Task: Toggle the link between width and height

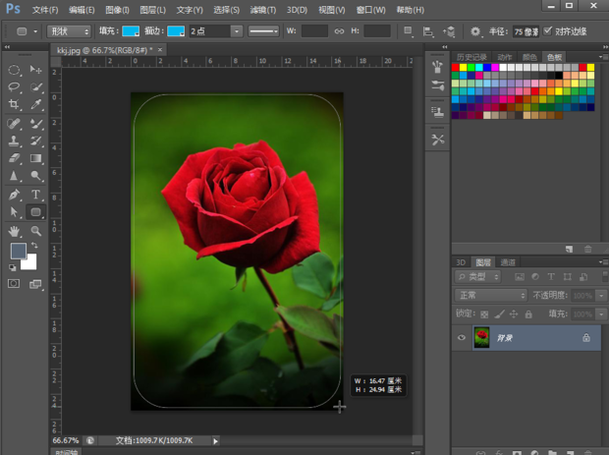Action: click(x=341, y=31)
